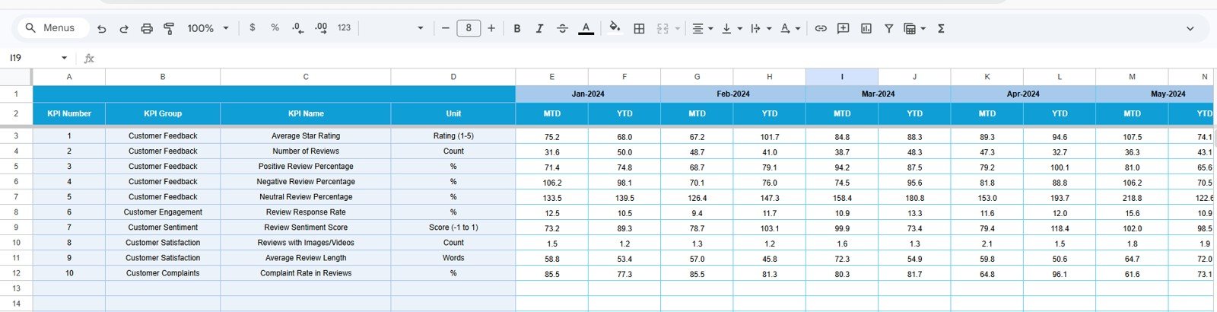Select row 5 header
Viewport: 1217px width, 312px height.
(16, 167)
